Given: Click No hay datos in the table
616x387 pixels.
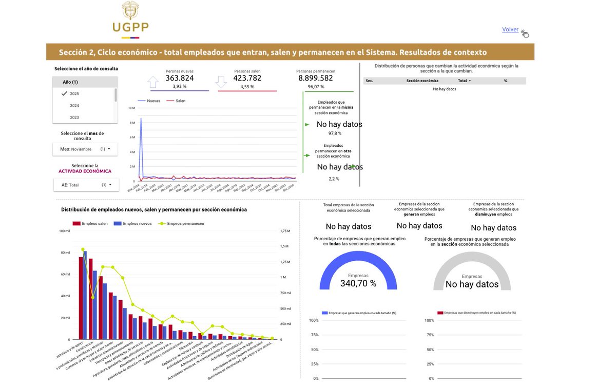Looking at the screenshot, I should (445, 89).
